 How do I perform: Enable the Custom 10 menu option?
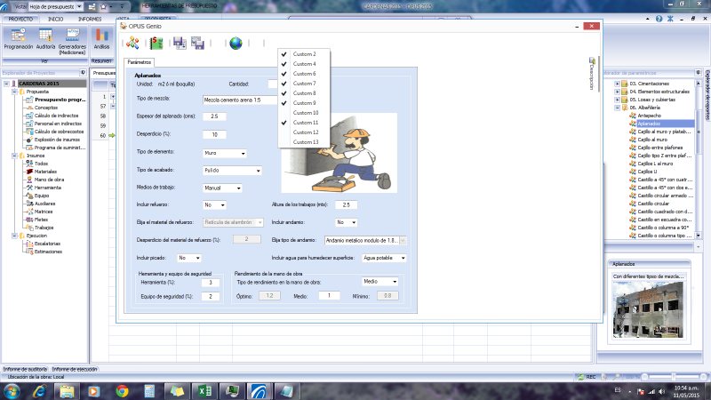pyautogui.click(x=305, y=113)
